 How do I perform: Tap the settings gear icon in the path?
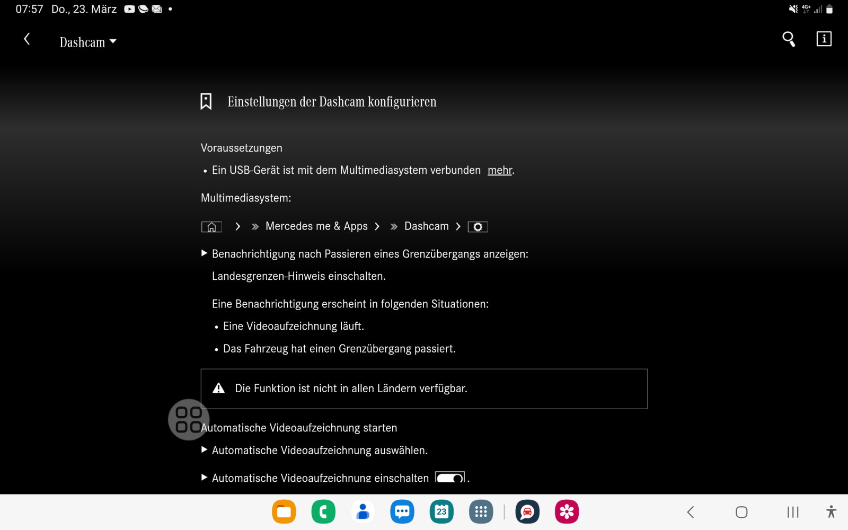pos(478,227)
